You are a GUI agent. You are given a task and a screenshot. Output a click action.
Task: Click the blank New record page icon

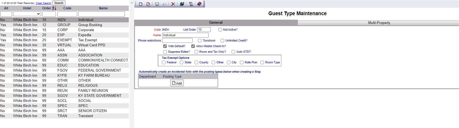coord(141,4)
